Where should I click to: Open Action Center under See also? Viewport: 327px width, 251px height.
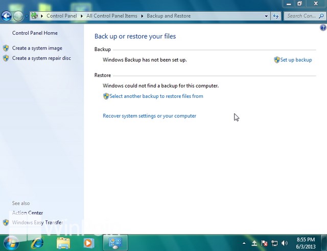click(27, 213)
